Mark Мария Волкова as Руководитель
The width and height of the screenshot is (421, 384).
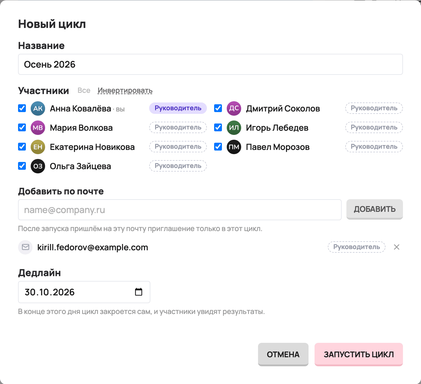(178, 127)
